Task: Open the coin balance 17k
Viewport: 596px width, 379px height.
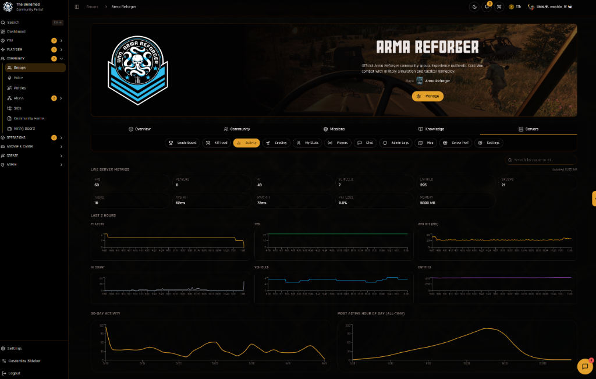Action: (515, 7)
